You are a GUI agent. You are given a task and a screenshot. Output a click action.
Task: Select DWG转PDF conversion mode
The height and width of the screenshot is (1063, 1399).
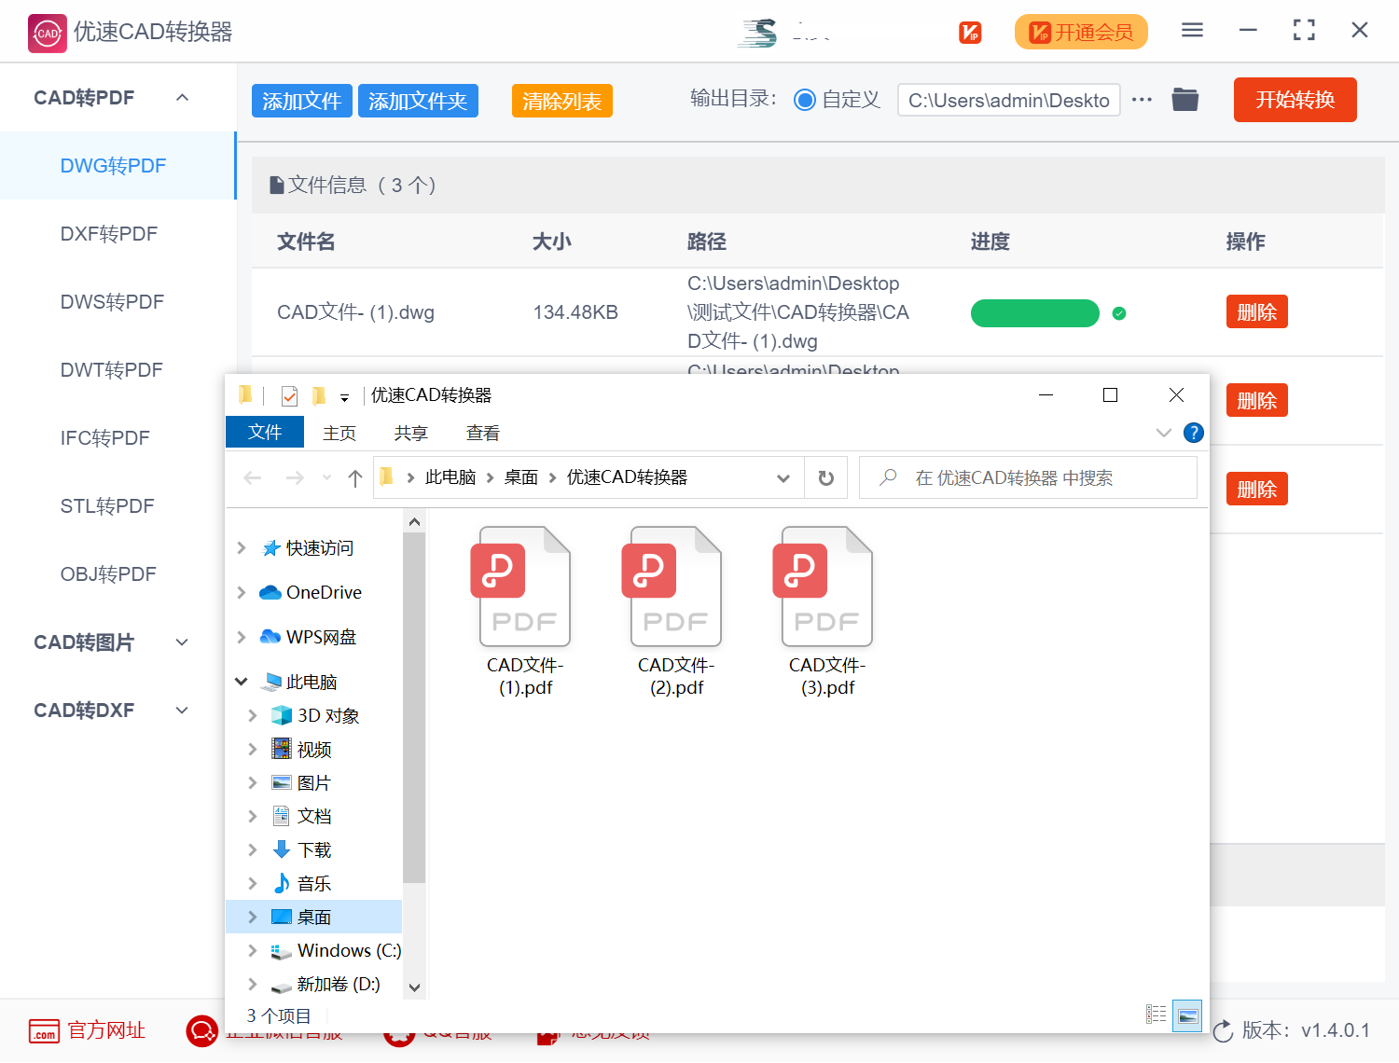pyautogui.click(x=118, y=166)
